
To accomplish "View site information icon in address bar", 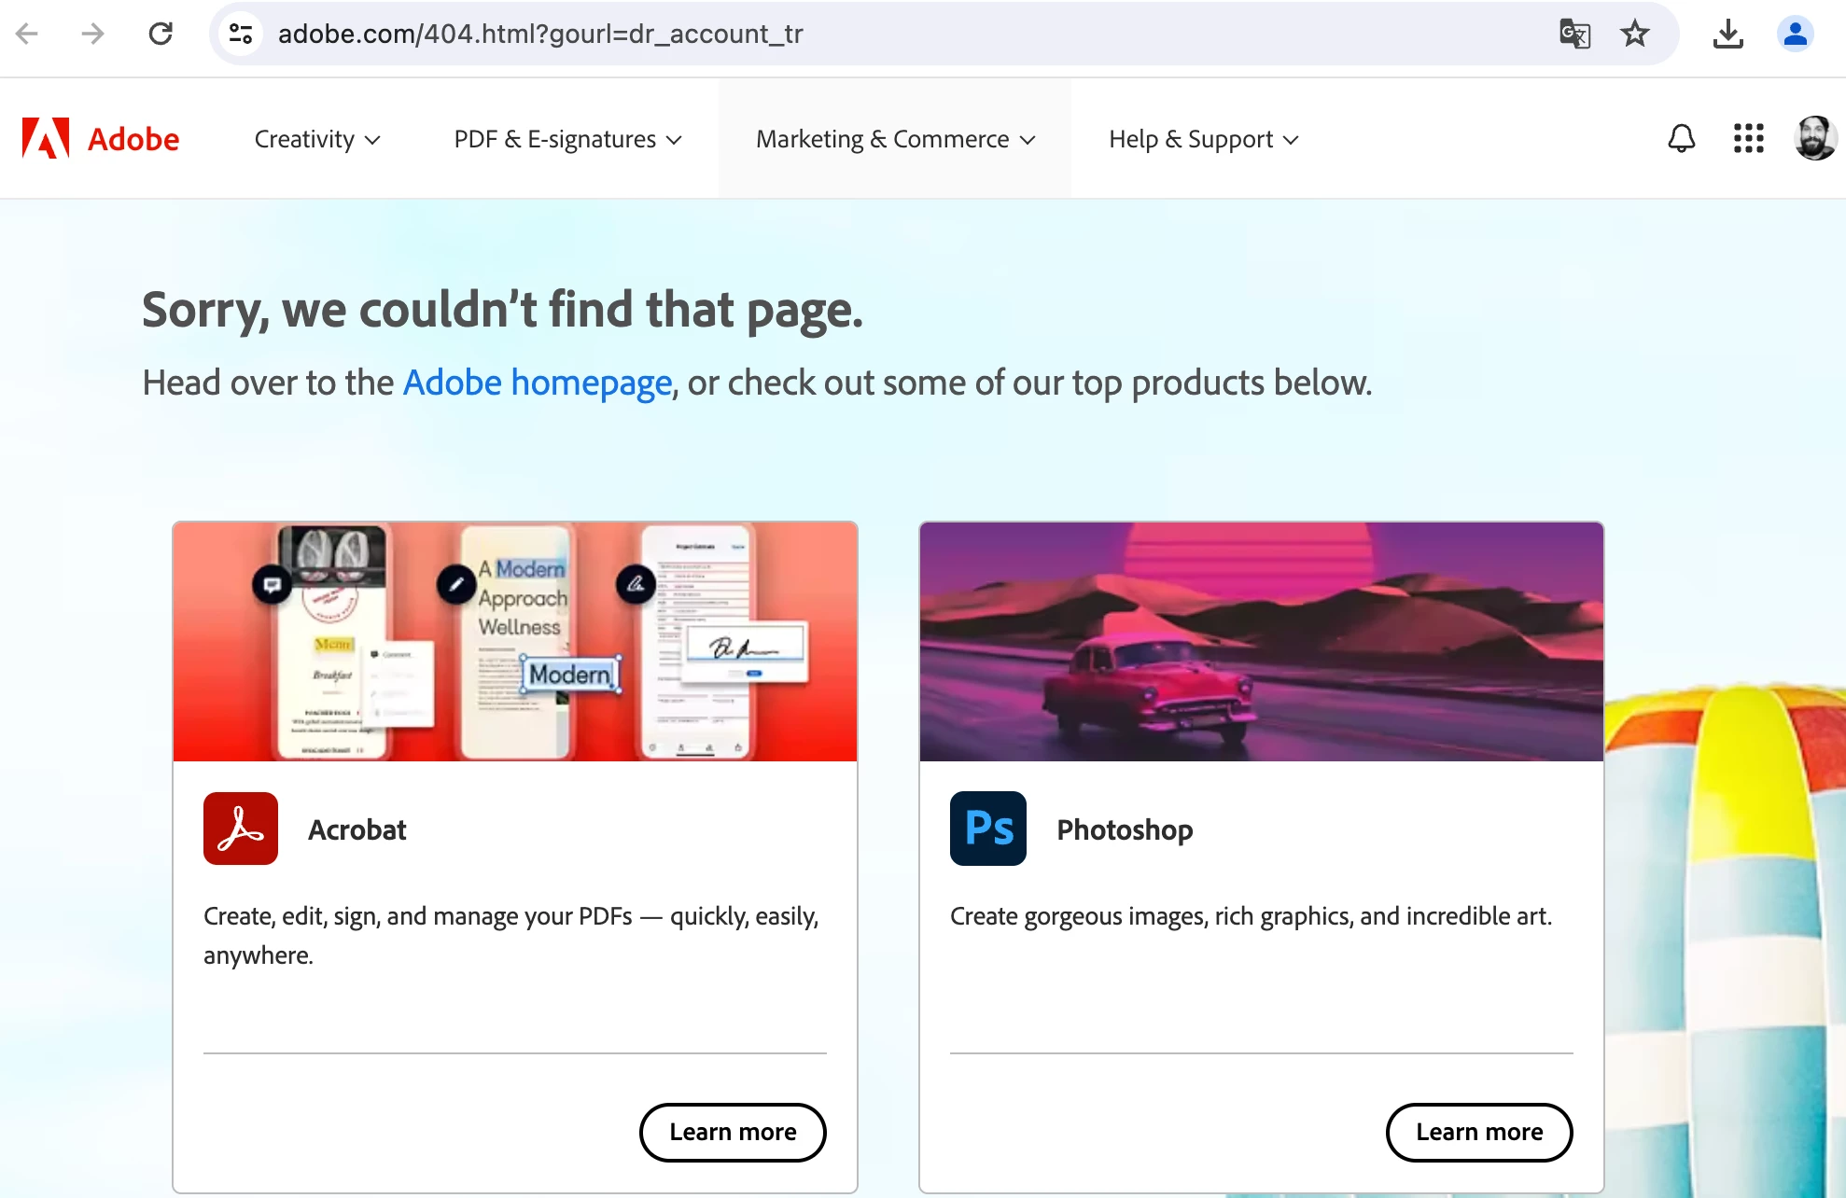I will tap(241, 35).
